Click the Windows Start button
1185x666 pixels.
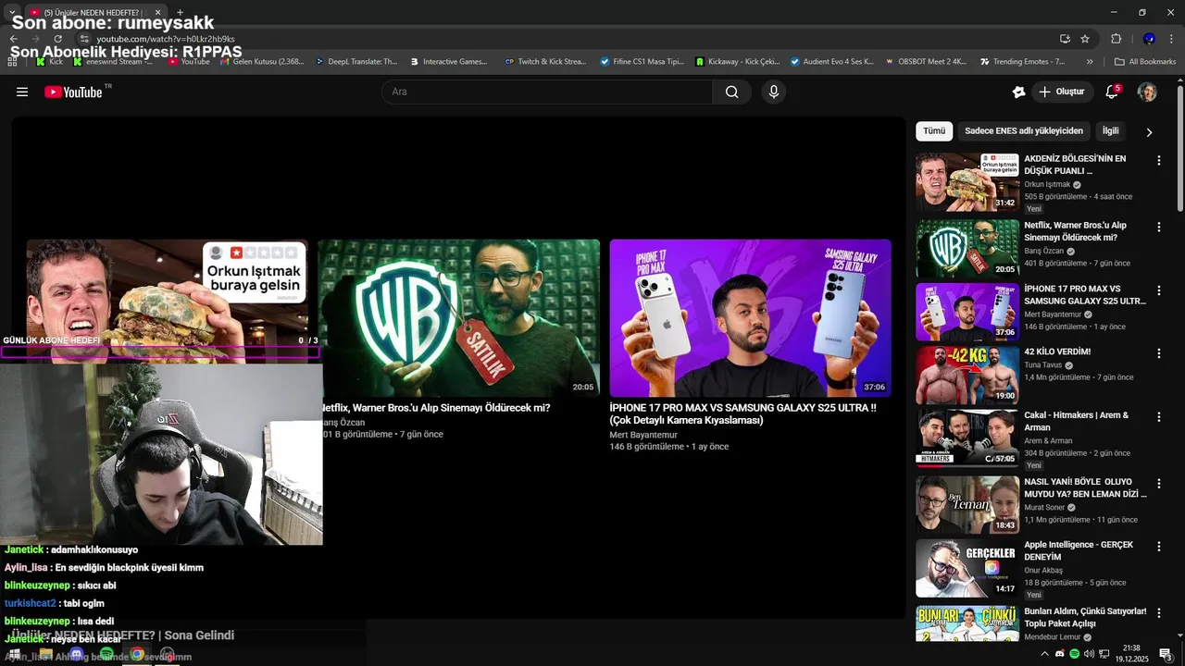point(15,654)
